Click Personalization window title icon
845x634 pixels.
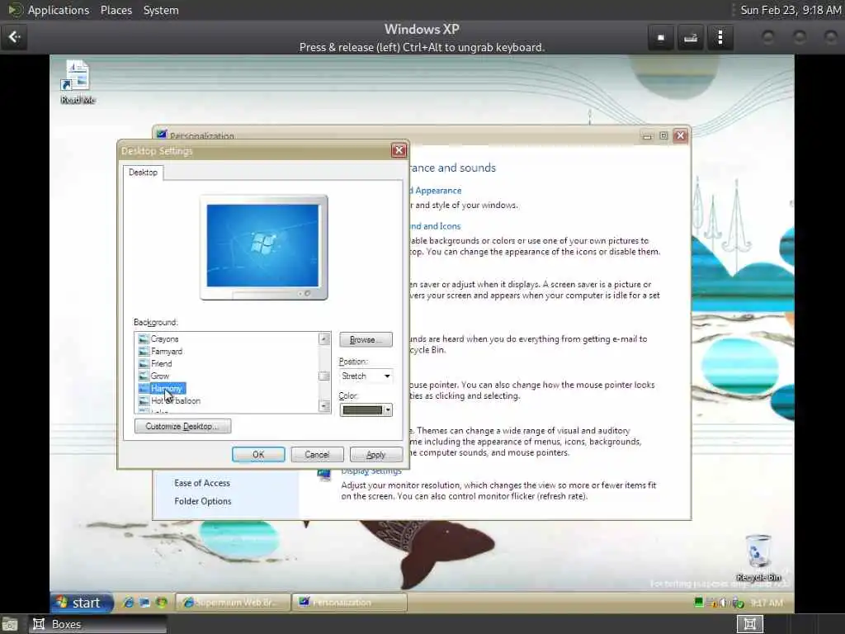[161, 135]
